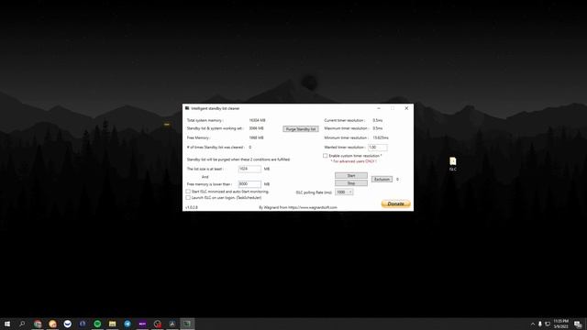Close the Intelligent standby list cleaner window
This screenshot has height=330, width=587.
pos(406,108)
